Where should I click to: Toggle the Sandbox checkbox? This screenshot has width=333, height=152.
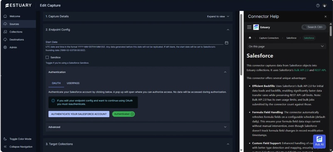47,58
